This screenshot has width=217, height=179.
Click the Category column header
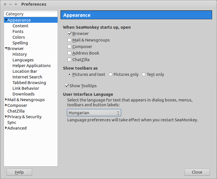[31, 14]
